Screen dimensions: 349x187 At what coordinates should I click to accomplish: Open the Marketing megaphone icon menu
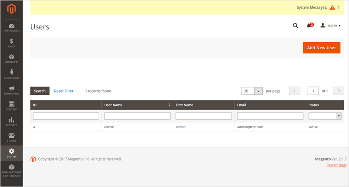pos(11,90)
